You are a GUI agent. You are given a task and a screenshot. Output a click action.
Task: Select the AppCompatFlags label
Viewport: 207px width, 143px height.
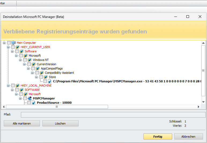pos(52,68)
